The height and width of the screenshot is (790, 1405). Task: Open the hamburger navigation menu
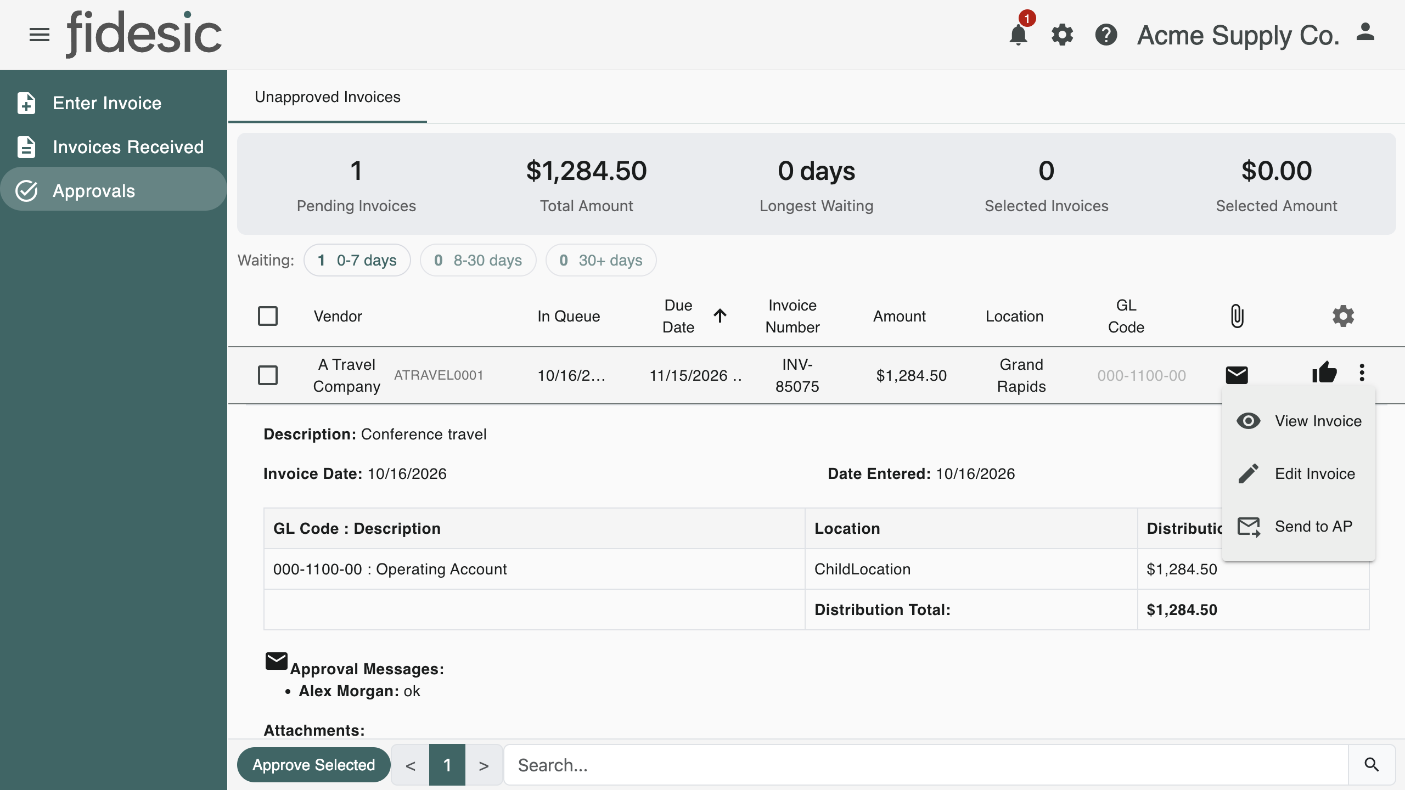pos(40,35)
